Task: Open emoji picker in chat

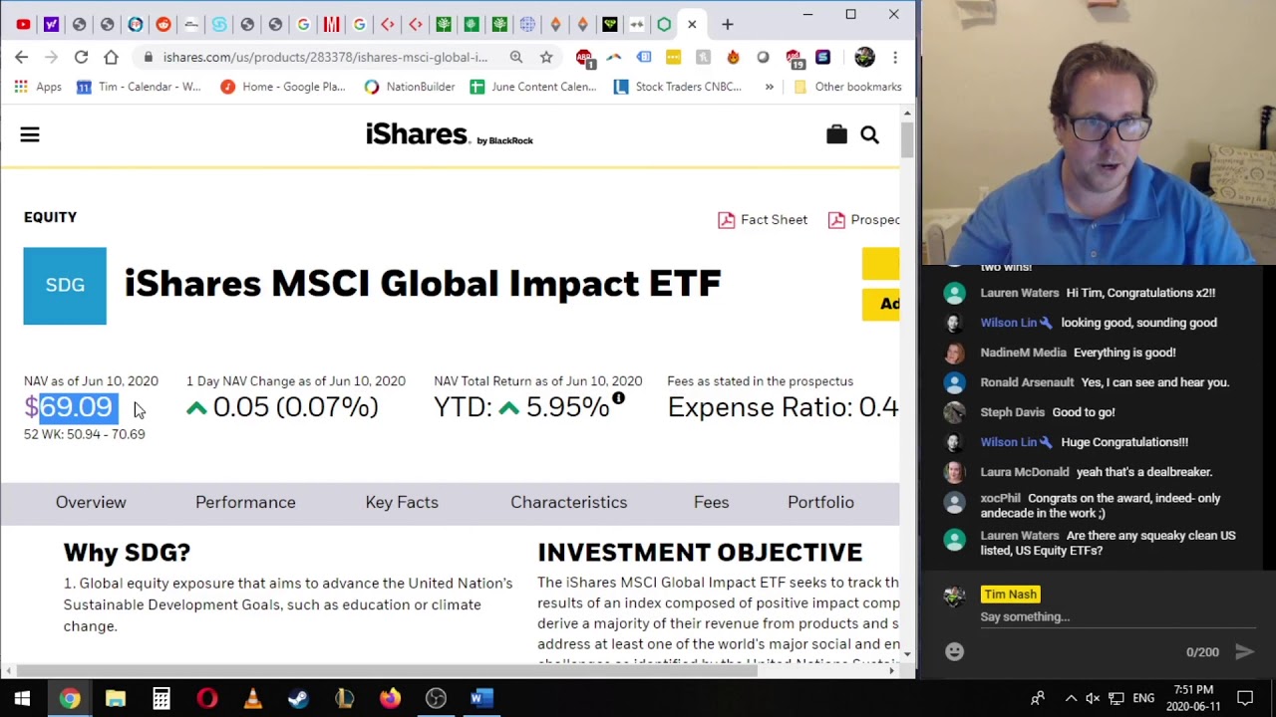Action: coord(954,651)
